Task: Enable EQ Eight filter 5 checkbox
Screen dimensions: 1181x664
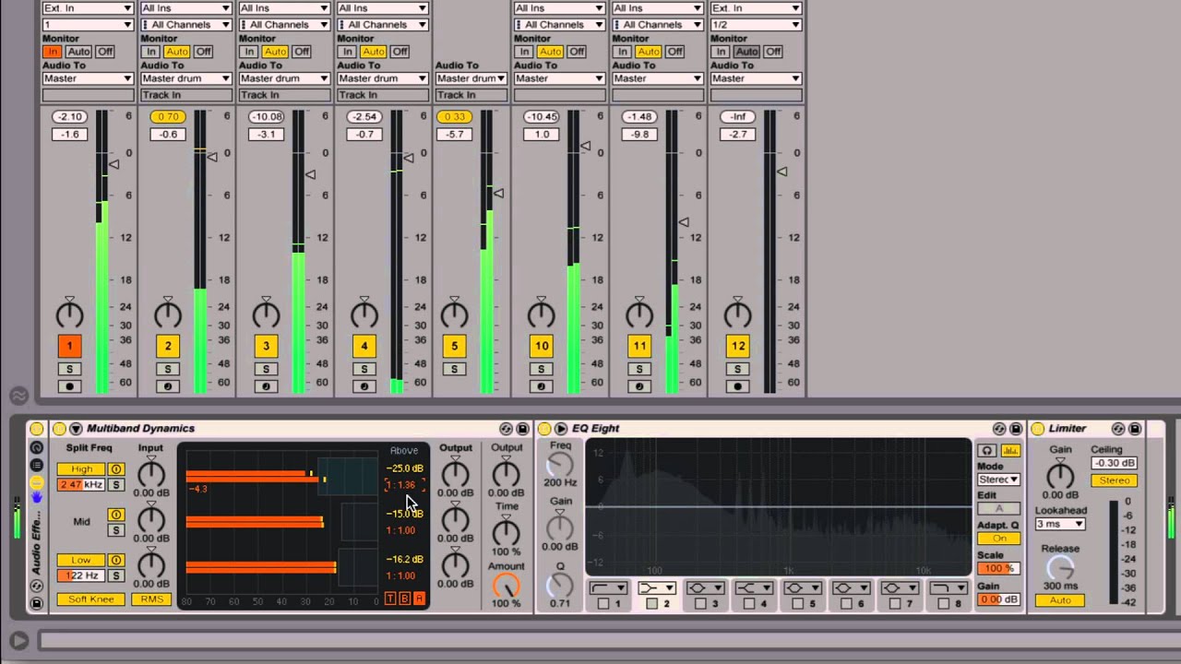Action: pos(797,604)
